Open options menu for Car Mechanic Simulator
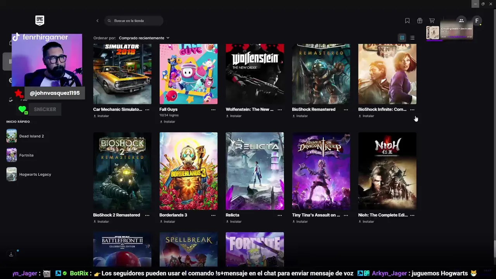Viewport: 496px width, 279px height. [147, 110]
